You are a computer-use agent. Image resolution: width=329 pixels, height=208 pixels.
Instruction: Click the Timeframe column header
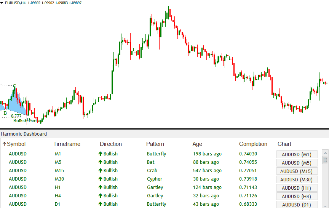(x=67, y=144)
